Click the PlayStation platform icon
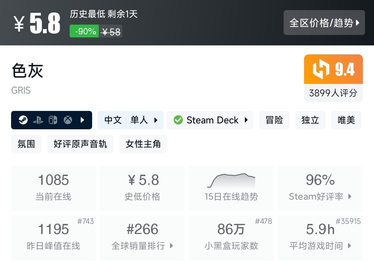 pyautogui.click(x=38, y=120)
